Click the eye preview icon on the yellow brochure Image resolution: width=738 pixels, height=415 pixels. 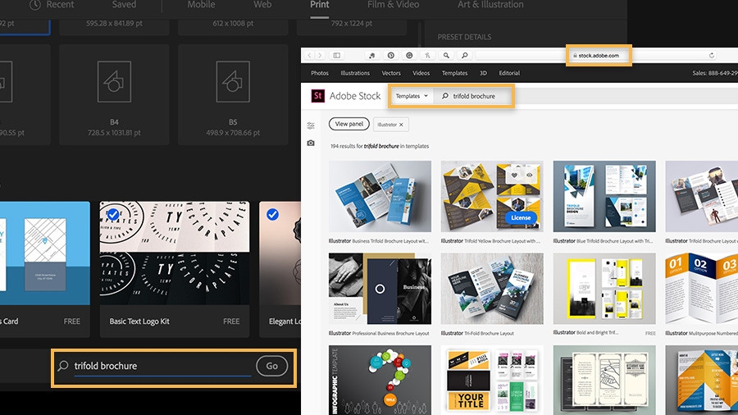coord(530,175)
